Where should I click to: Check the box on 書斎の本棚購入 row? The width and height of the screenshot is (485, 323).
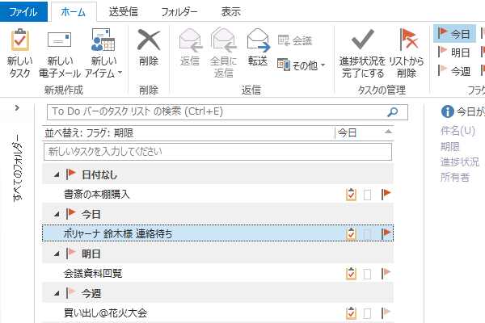pyautogui.click(x=367, y=195)
